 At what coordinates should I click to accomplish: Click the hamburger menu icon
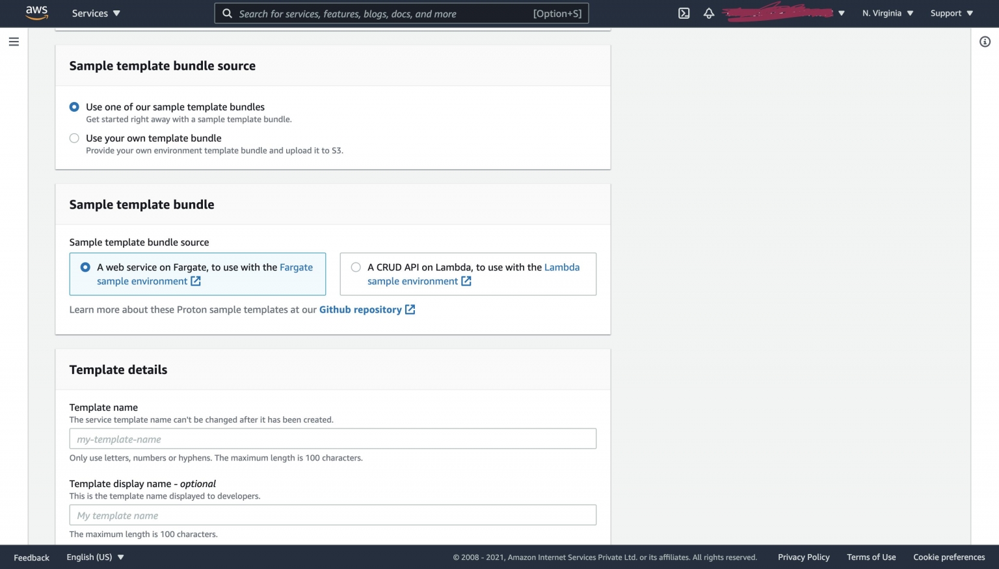14,41
